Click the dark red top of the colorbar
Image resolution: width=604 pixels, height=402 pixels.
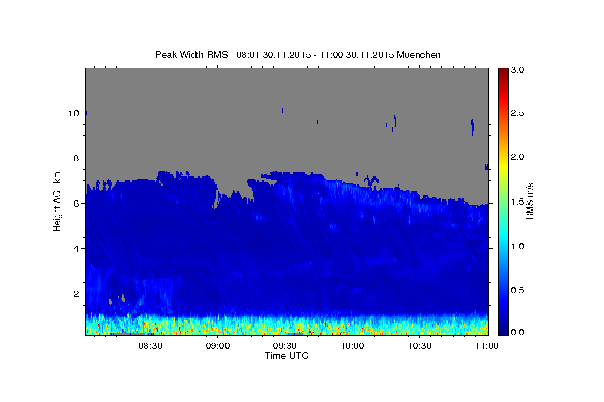click(x=503, y=71)
